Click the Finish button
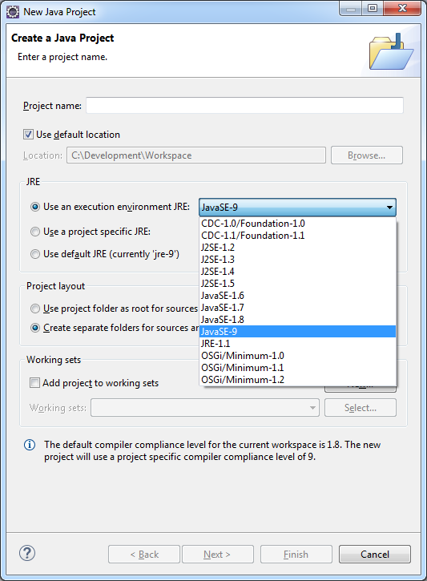Screen dimensions: 427x581 [296, 555]
